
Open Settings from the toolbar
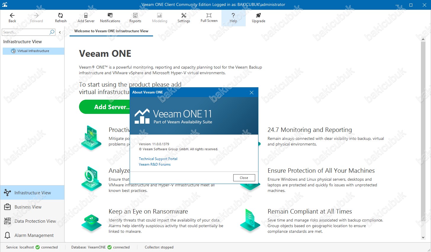[184, 18]
